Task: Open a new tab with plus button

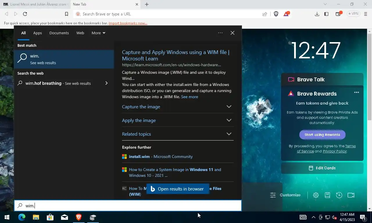Action: click(x=147, y=4)
